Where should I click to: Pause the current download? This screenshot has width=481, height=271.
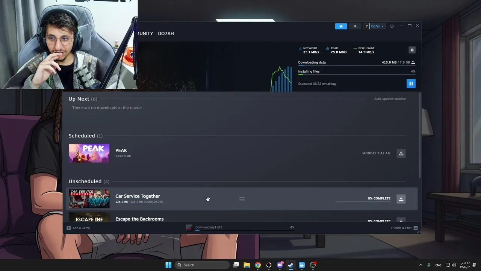pyautogui.click(x=411, y=84)
